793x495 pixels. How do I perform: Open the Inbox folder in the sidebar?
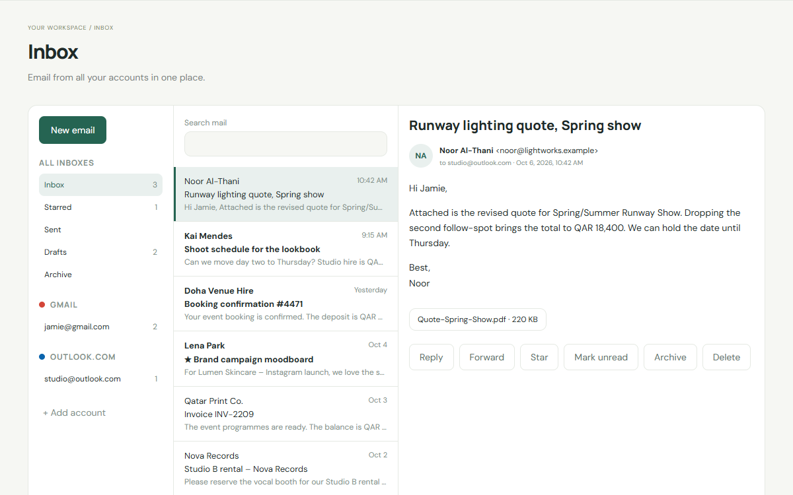[100, 185]
